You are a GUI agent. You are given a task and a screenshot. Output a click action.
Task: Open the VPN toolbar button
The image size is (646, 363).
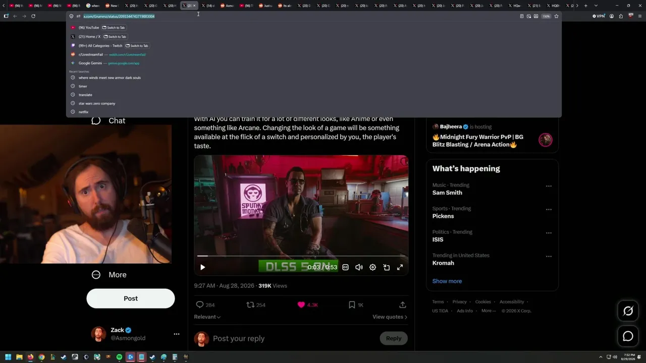pyautogui.click(x=599, y=16)
